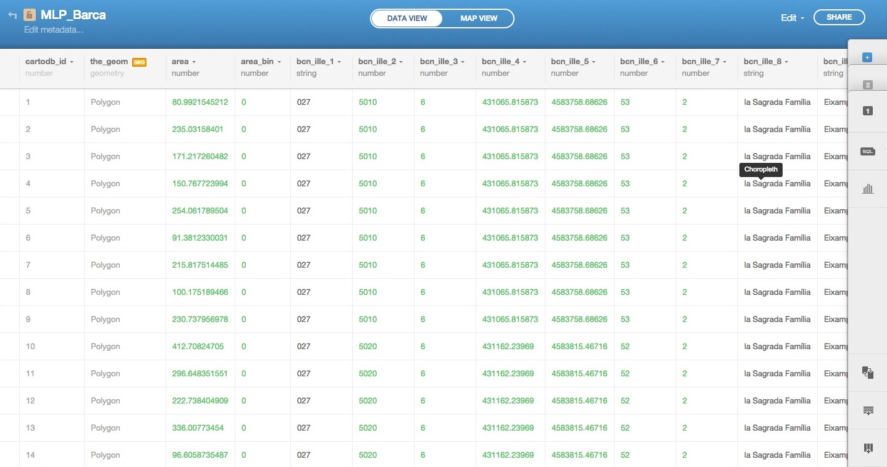Select layer 1 in the sidebar
This screenshot has width=887, height=467.
point(867,111)
